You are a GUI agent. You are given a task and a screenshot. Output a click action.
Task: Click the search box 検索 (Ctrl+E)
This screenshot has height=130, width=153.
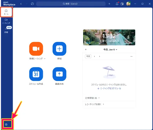[x=71, y=4]
